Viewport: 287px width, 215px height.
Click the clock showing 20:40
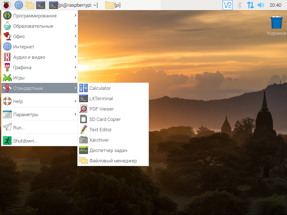pos(275,5)
